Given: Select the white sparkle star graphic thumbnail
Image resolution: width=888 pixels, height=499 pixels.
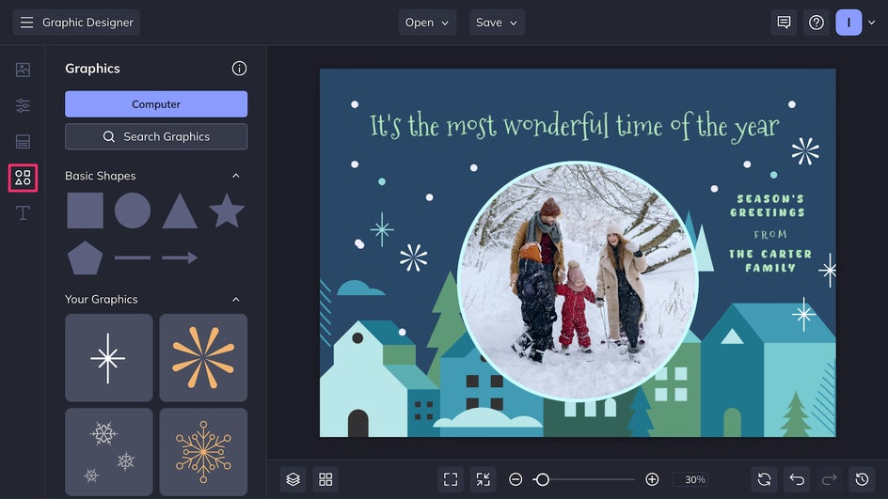Looking at the screenshot, I should tap(109, 358).
